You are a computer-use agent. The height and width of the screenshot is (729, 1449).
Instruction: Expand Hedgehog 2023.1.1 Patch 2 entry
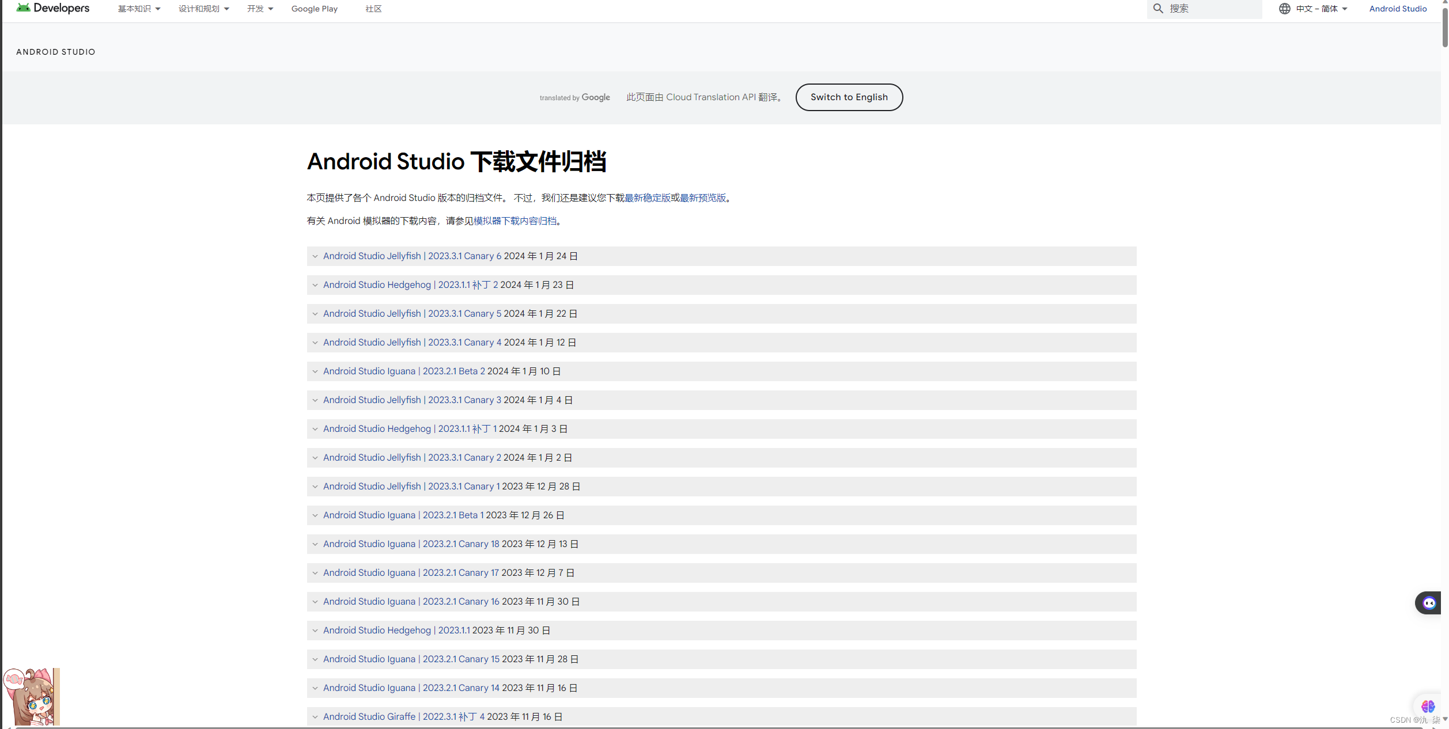pos(410,285)
